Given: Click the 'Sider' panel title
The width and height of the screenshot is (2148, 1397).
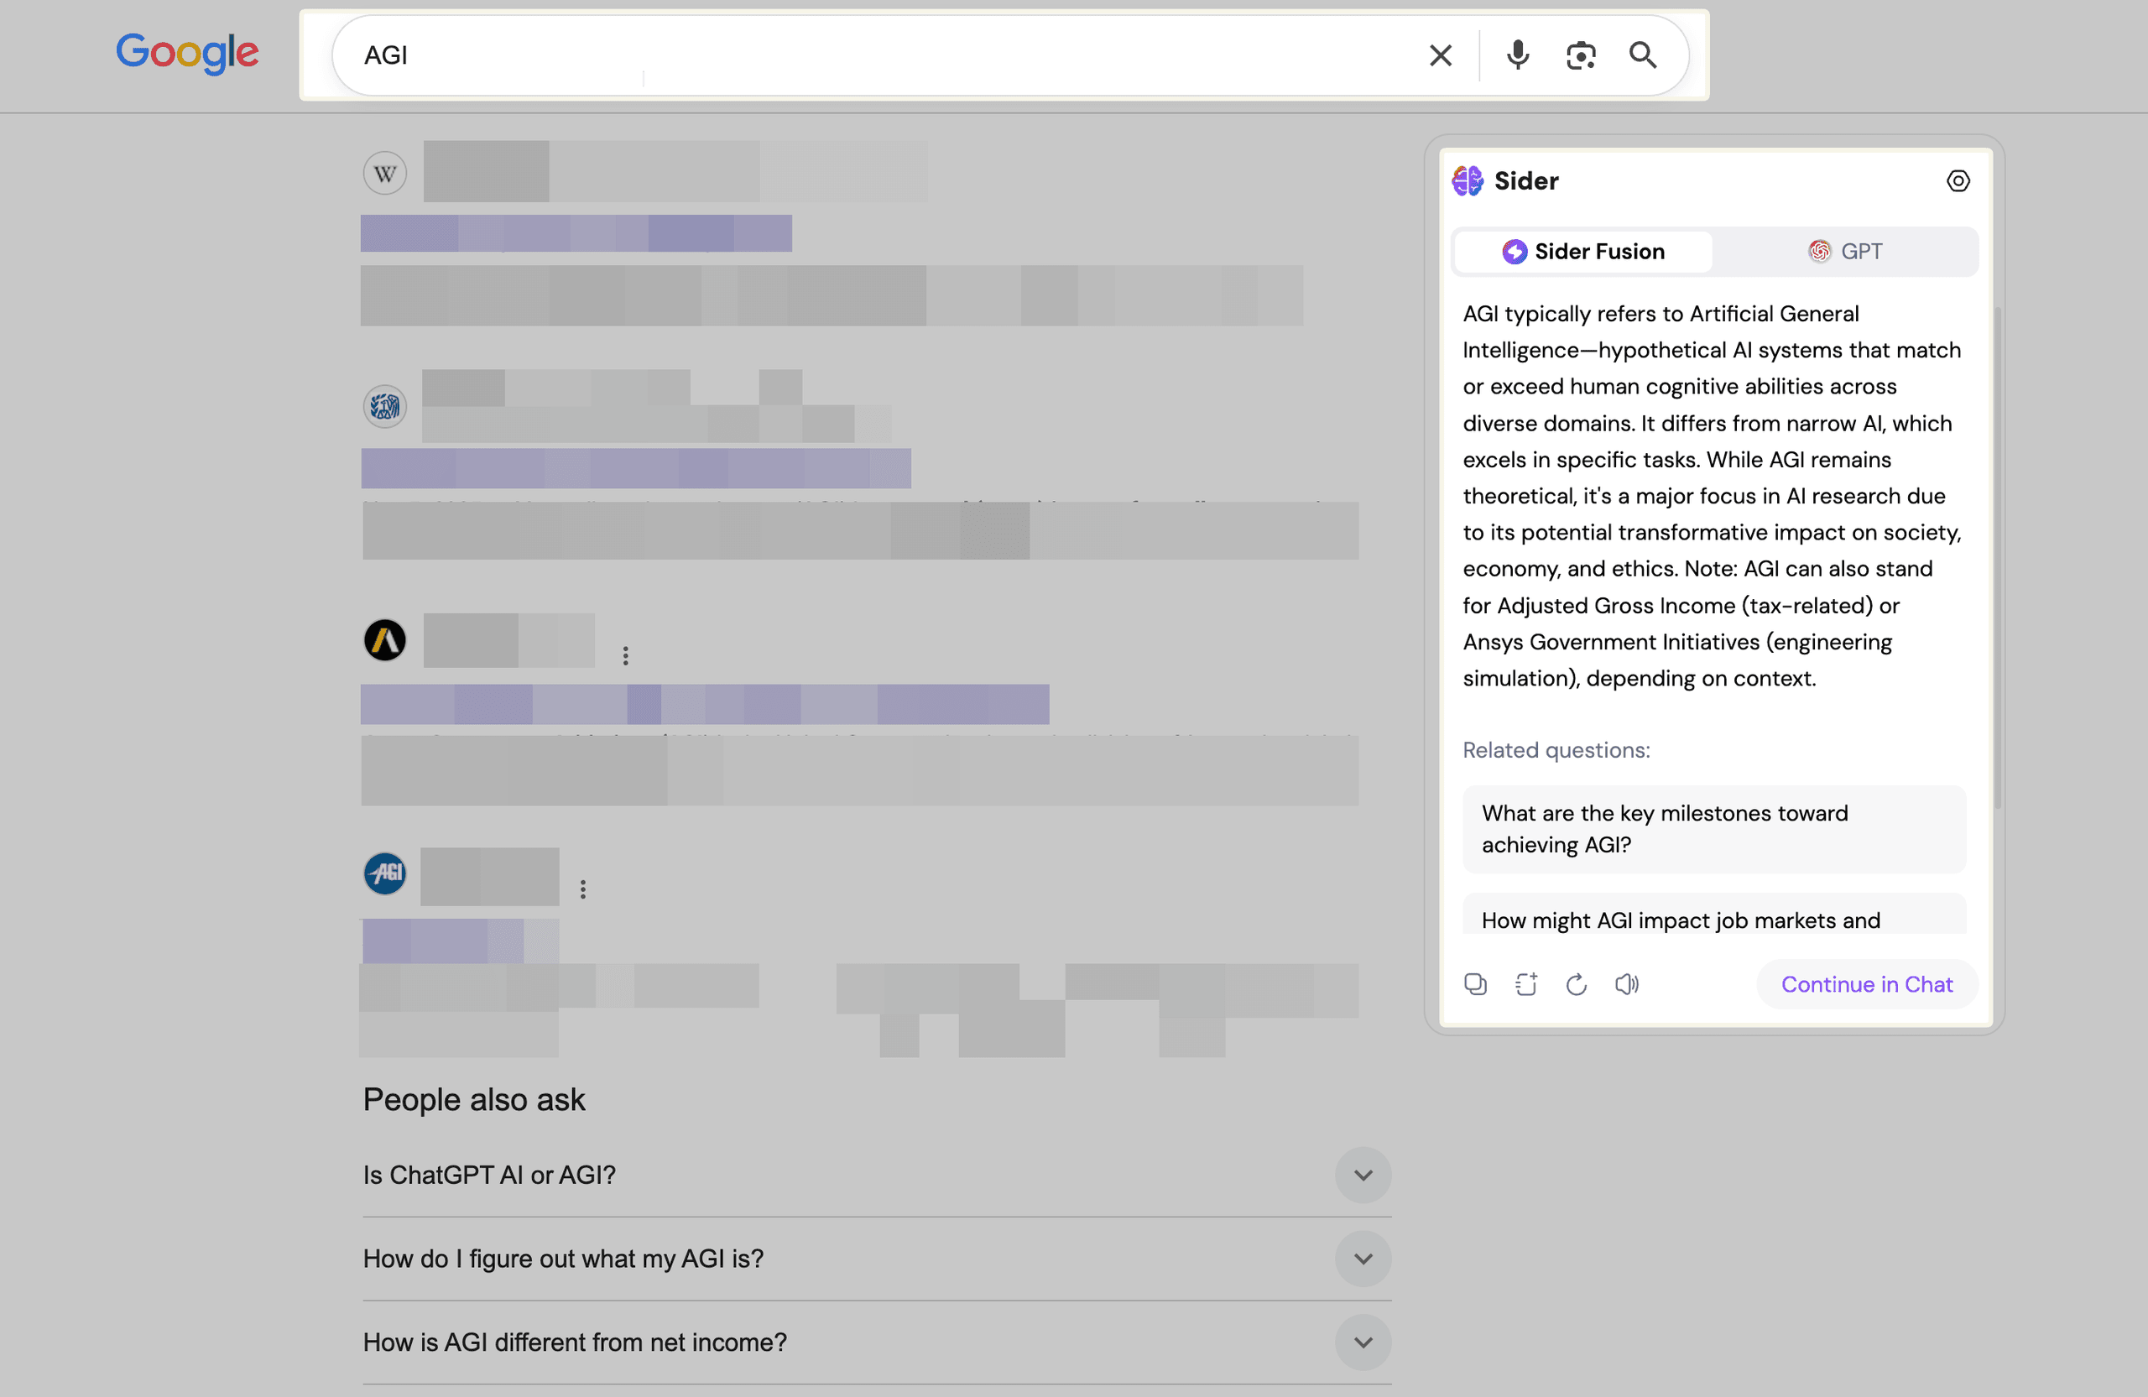Looking at the screenshot, I should click(1526, 181).
